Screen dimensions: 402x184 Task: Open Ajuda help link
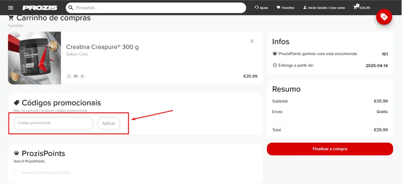pos(261,8)
